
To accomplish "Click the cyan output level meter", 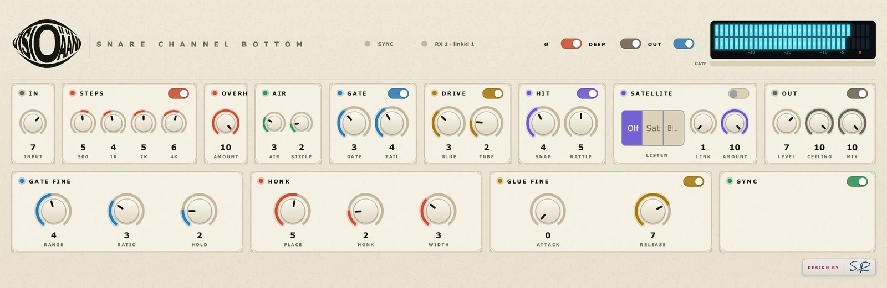I will [x=793, y=40].
